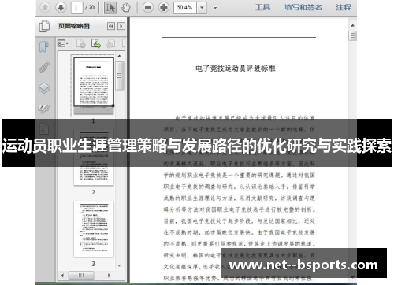Go to next page with down arrow

coord(61,7)
